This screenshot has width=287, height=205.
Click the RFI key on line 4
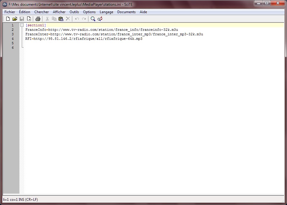tap(28, 39)
